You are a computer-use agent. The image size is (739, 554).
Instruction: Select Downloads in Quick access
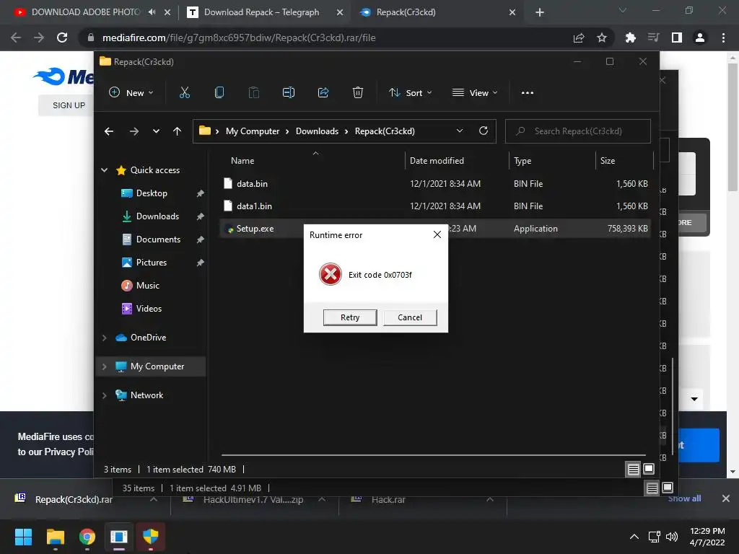pyautogui.click(x=157, y=216)
